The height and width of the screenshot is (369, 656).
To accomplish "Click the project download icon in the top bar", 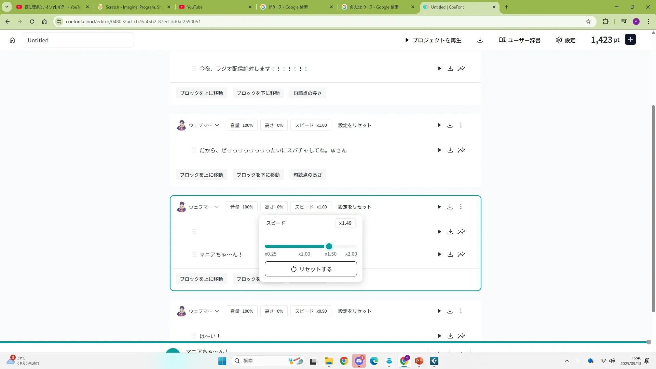I will pos(480,40).
